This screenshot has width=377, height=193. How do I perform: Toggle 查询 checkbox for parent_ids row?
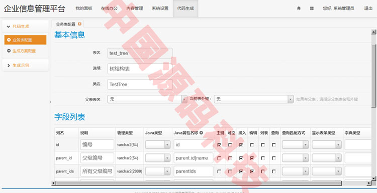click(274, 171)
